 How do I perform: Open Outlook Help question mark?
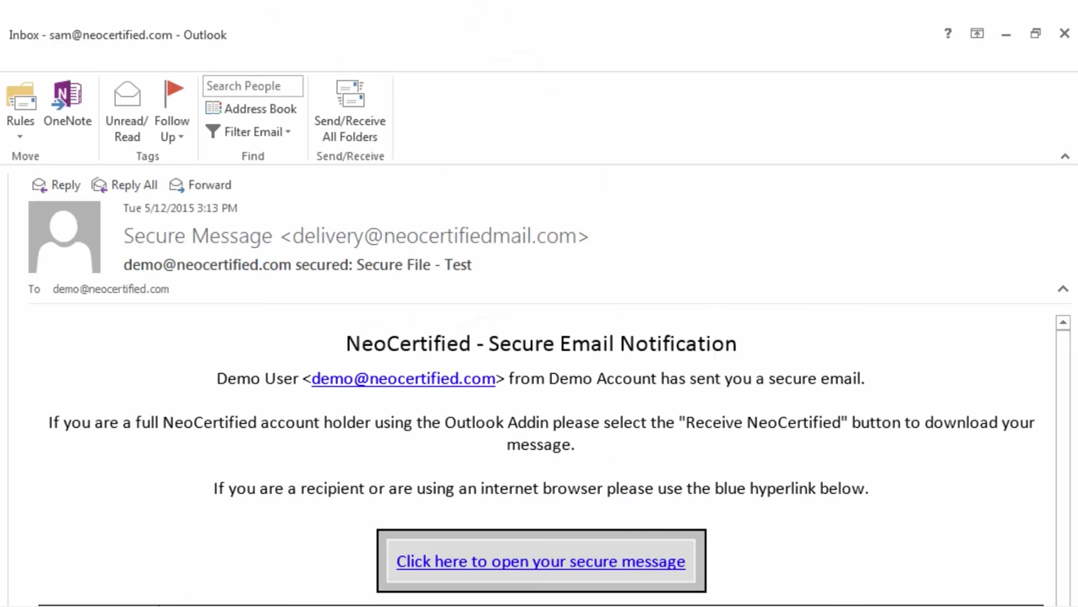point(947,34)
